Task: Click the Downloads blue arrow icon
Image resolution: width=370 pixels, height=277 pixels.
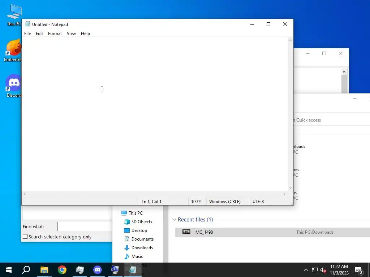Action: tap(127, 248)
